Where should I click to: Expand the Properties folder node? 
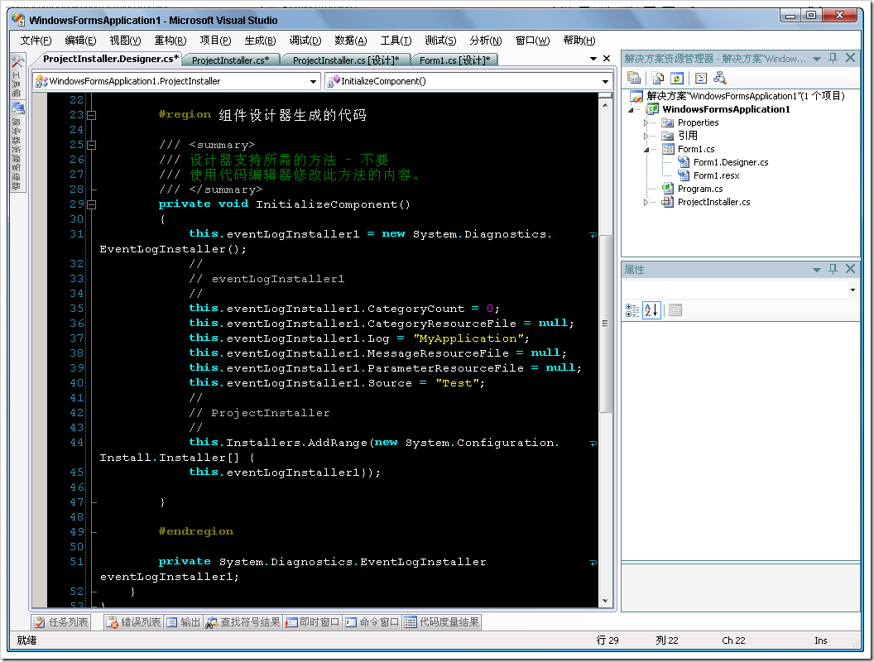[646, 122]
